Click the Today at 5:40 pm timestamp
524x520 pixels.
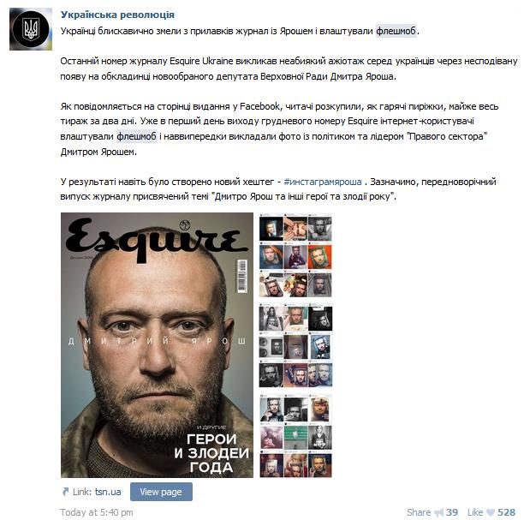pos(97,512)
